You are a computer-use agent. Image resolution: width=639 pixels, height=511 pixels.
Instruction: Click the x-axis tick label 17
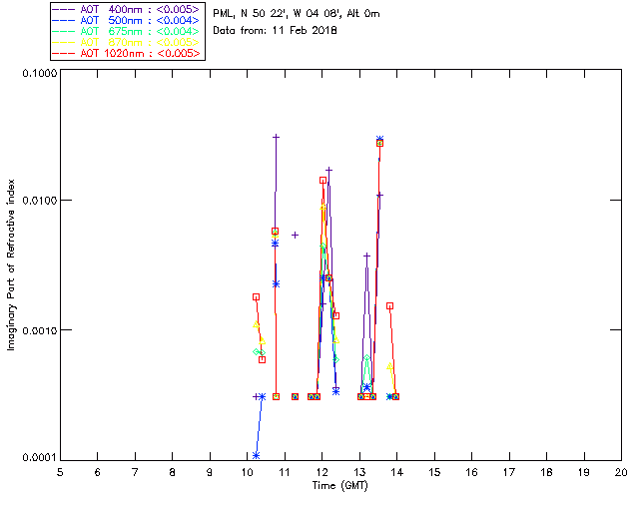pyautogui.click(x=509, y=472)
